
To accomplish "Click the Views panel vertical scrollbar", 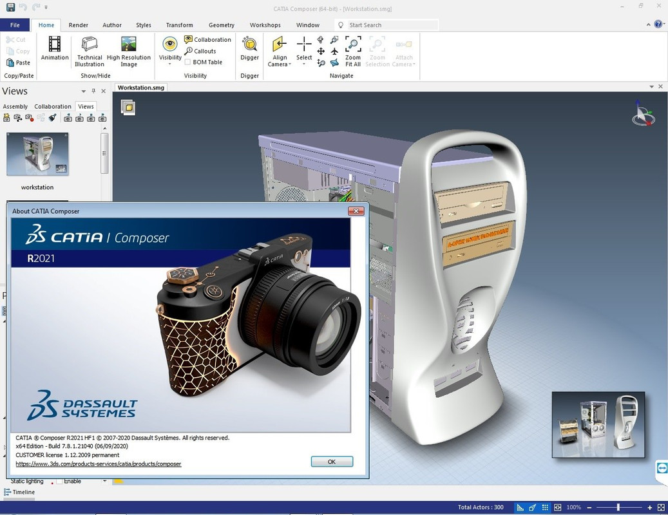I will pyautogui.click(x=104, y=153).
